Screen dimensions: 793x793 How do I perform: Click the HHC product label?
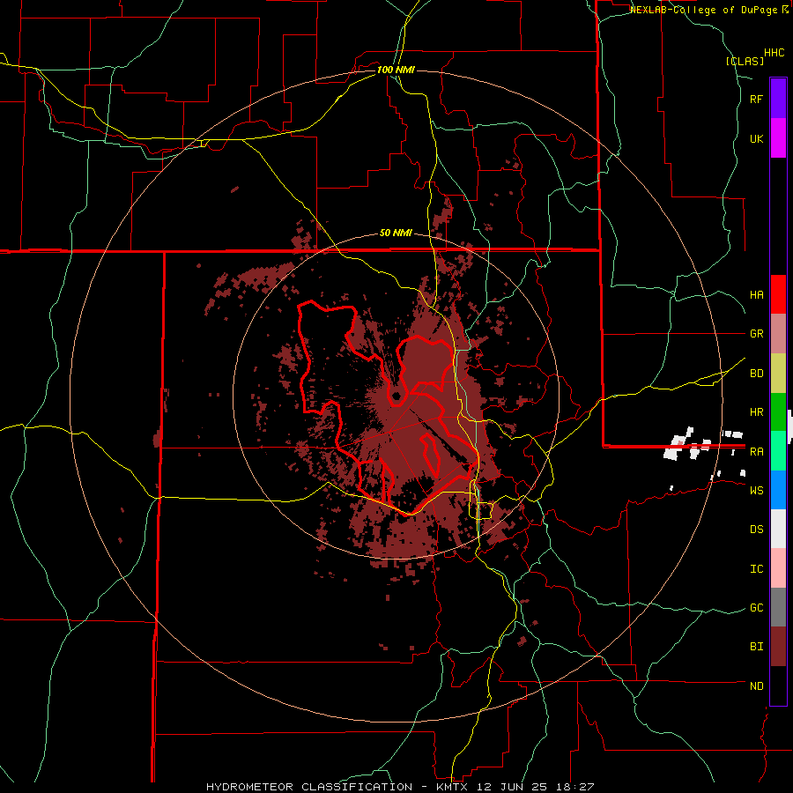[x=774, y=53]
